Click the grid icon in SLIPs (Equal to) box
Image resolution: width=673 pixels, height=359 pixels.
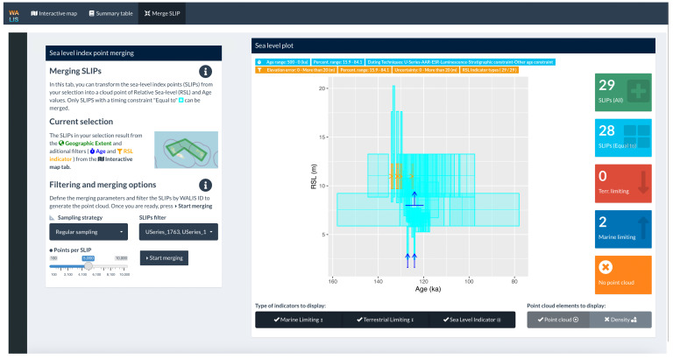636,137
